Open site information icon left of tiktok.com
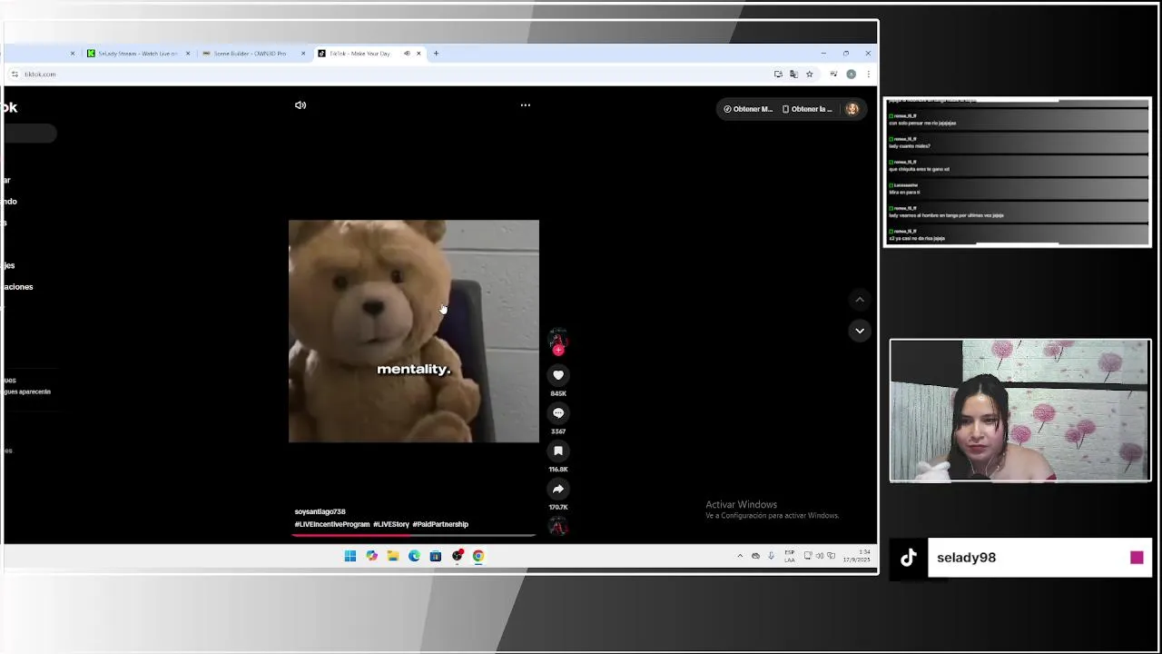Image resolution: width=1162 pixels, height=654 pixels. pyautogui.click(x=15, y=74)
